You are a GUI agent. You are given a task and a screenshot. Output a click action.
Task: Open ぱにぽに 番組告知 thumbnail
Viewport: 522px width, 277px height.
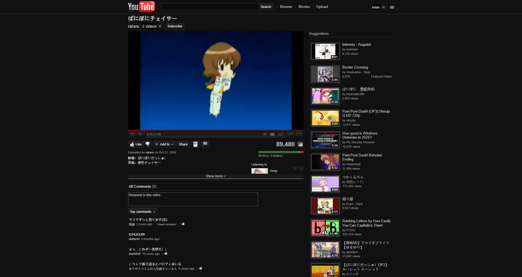[x=325, y=96]
